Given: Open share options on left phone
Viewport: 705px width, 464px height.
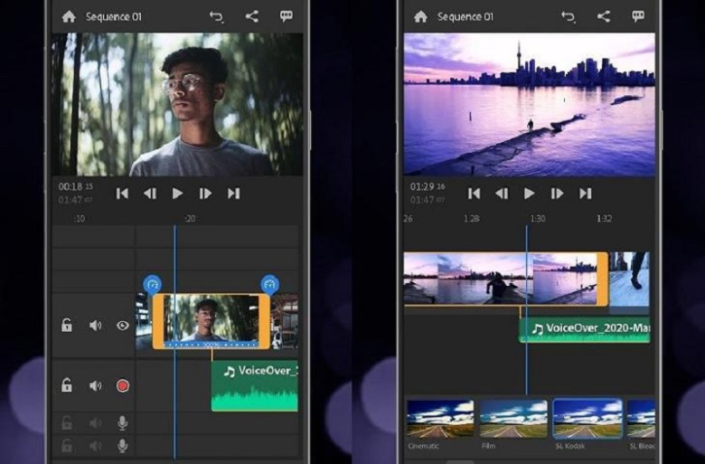Looking at the screenshot, I should click(252, 16).
